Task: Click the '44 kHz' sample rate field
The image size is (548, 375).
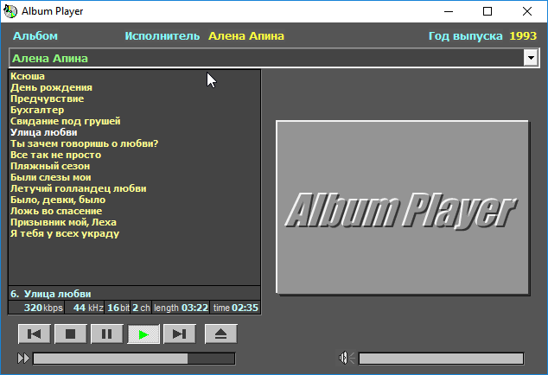Action: click(84, 308)
